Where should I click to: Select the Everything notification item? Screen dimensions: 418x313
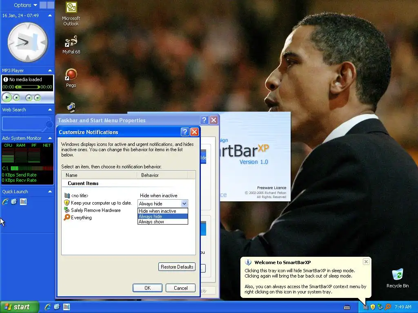tap(81, 218)
